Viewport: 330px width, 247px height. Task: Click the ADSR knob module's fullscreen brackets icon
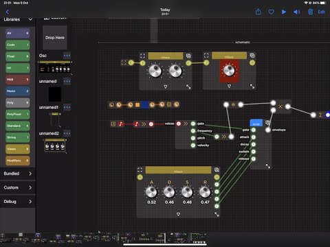[x=140, y=170]
